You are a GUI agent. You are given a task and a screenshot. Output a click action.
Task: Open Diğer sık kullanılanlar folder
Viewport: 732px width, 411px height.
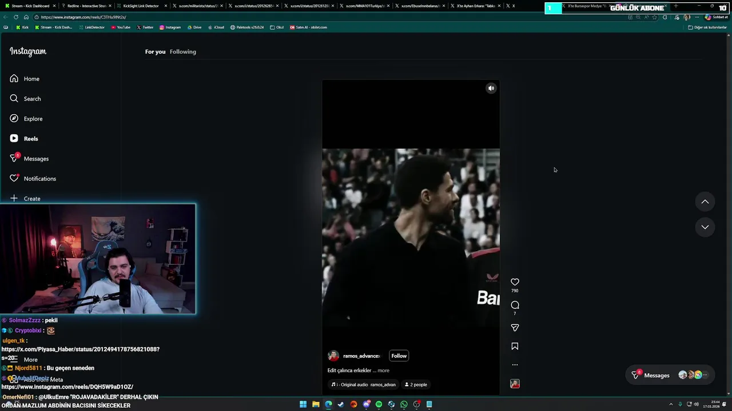pyautogui.click(x=707, y=27)
